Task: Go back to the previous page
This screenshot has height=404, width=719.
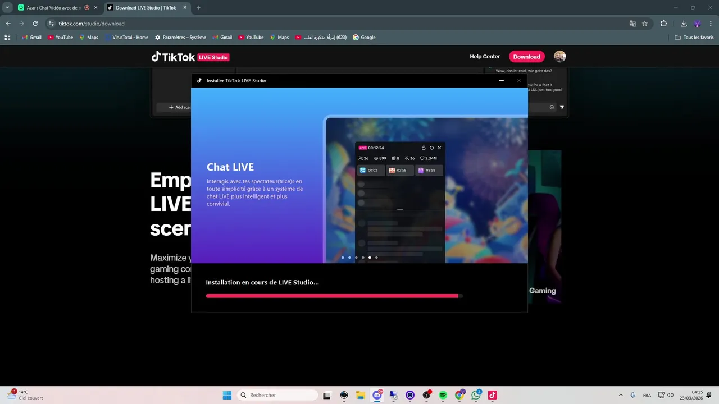Action: tap(8, 24)
